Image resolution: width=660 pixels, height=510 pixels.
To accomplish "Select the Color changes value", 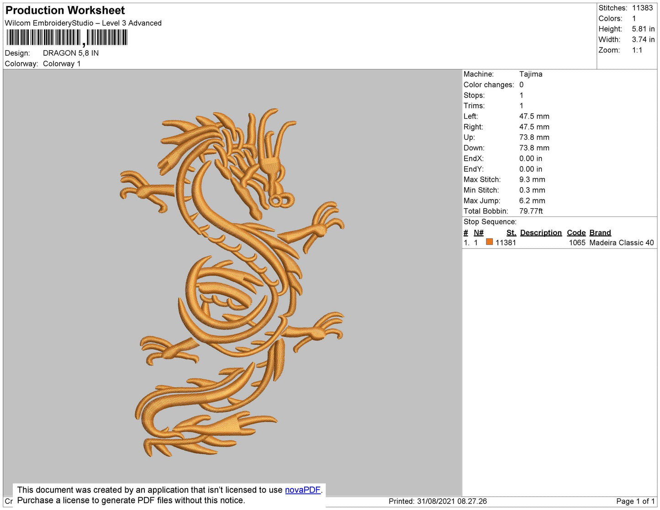I will coord(522,85).
